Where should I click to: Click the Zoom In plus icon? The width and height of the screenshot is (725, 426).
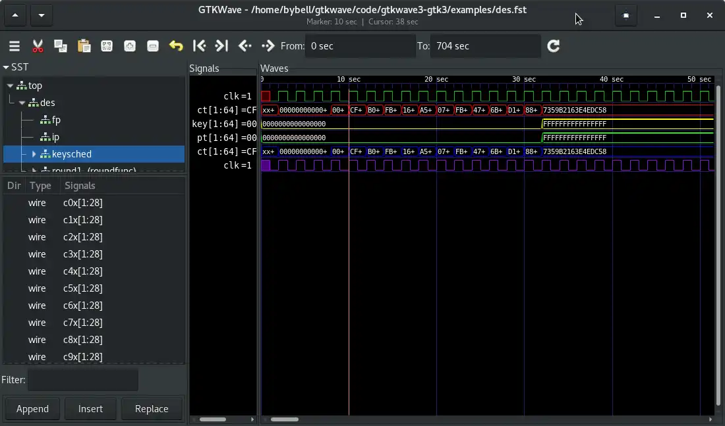pyautogui.click(x=130, y=46)
